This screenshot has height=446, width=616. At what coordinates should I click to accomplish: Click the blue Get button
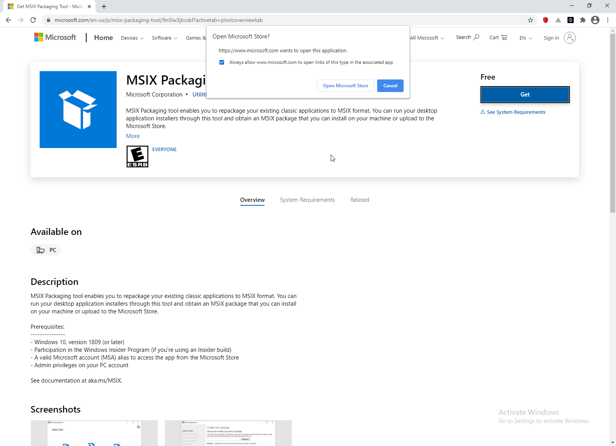[x=525, y=95]
